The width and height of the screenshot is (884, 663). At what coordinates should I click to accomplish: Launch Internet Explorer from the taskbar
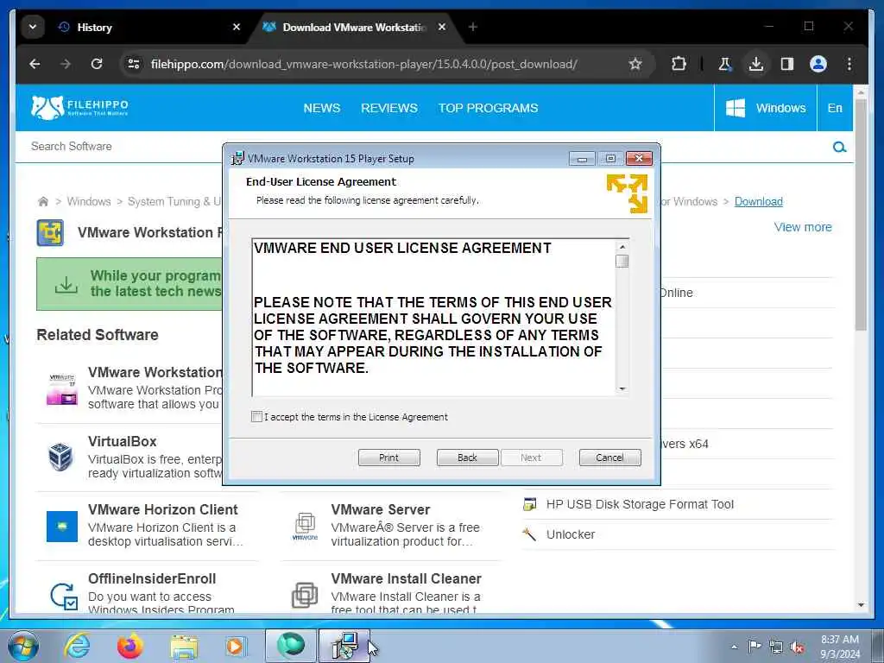(x=77, y=646)
